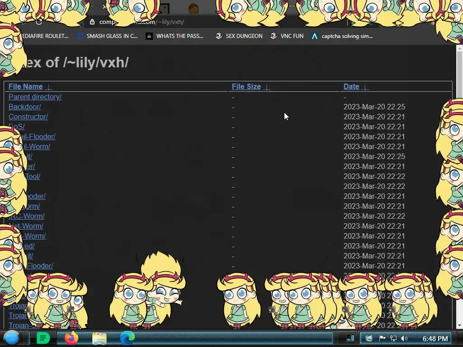The image size is (463, 347).
Task: Open the MEDIAFIRE ROULET... bookmark
Action: pos(45,36)
